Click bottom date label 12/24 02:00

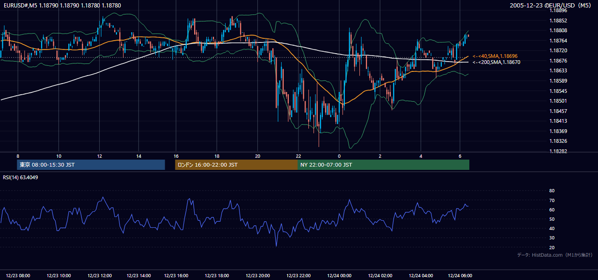pyautogui.click(x=380, y=276)
